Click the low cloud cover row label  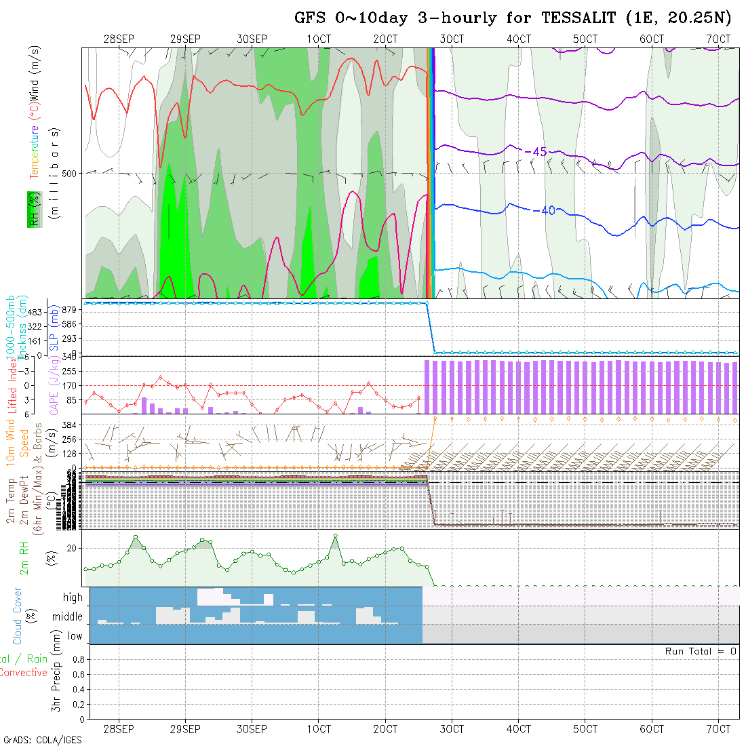point(75,636)
